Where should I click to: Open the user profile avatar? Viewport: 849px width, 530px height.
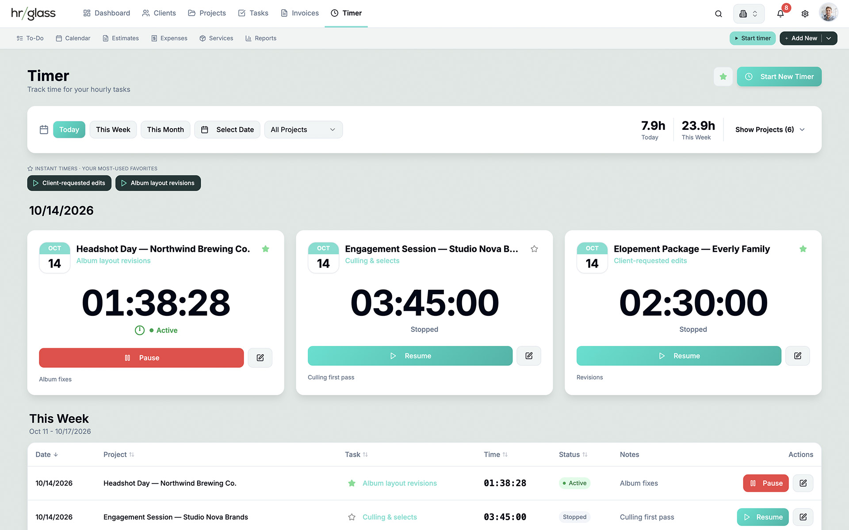(x=828, y=13)
